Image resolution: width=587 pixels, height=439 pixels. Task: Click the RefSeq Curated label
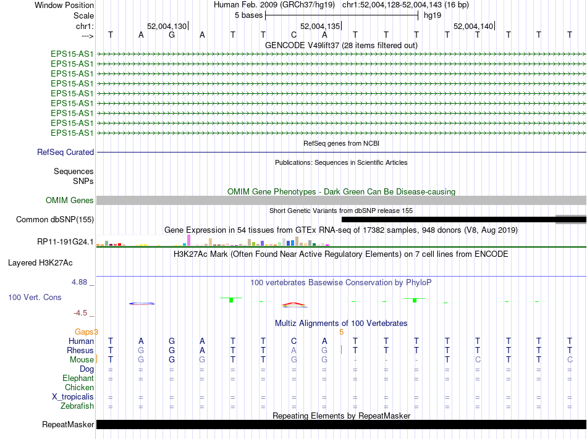[x=65, y=152]
